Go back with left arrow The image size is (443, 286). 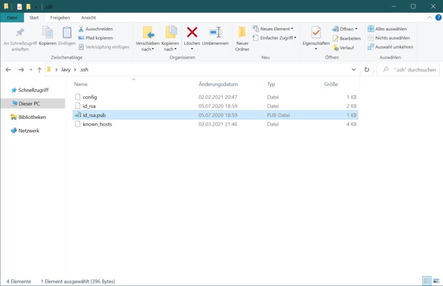coord(8,70)
